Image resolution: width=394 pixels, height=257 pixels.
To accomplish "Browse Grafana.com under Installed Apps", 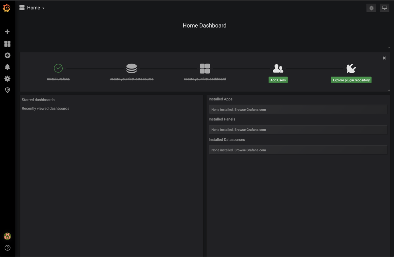I will pos(250,109).
